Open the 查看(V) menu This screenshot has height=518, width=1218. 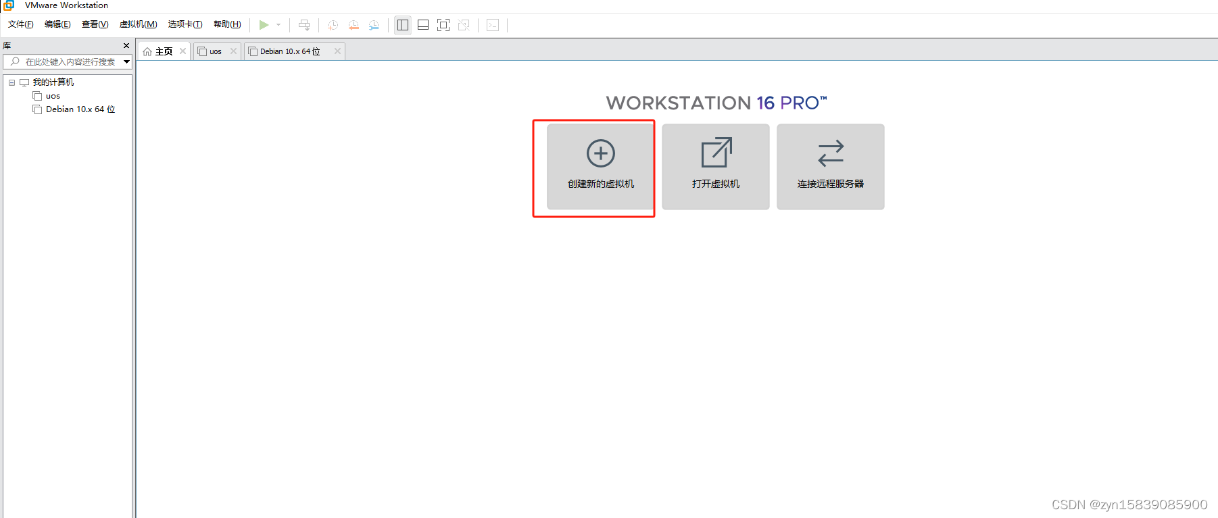(x=95, y=24)
